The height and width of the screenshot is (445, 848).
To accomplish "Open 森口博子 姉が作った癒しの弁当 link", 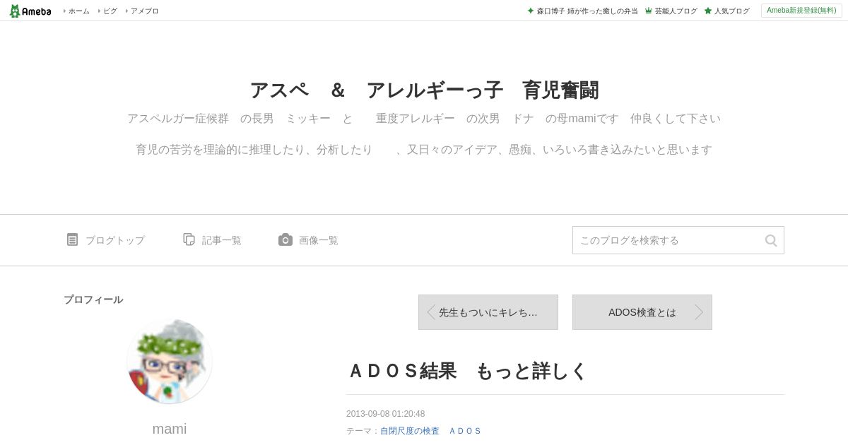I will 587,11.
